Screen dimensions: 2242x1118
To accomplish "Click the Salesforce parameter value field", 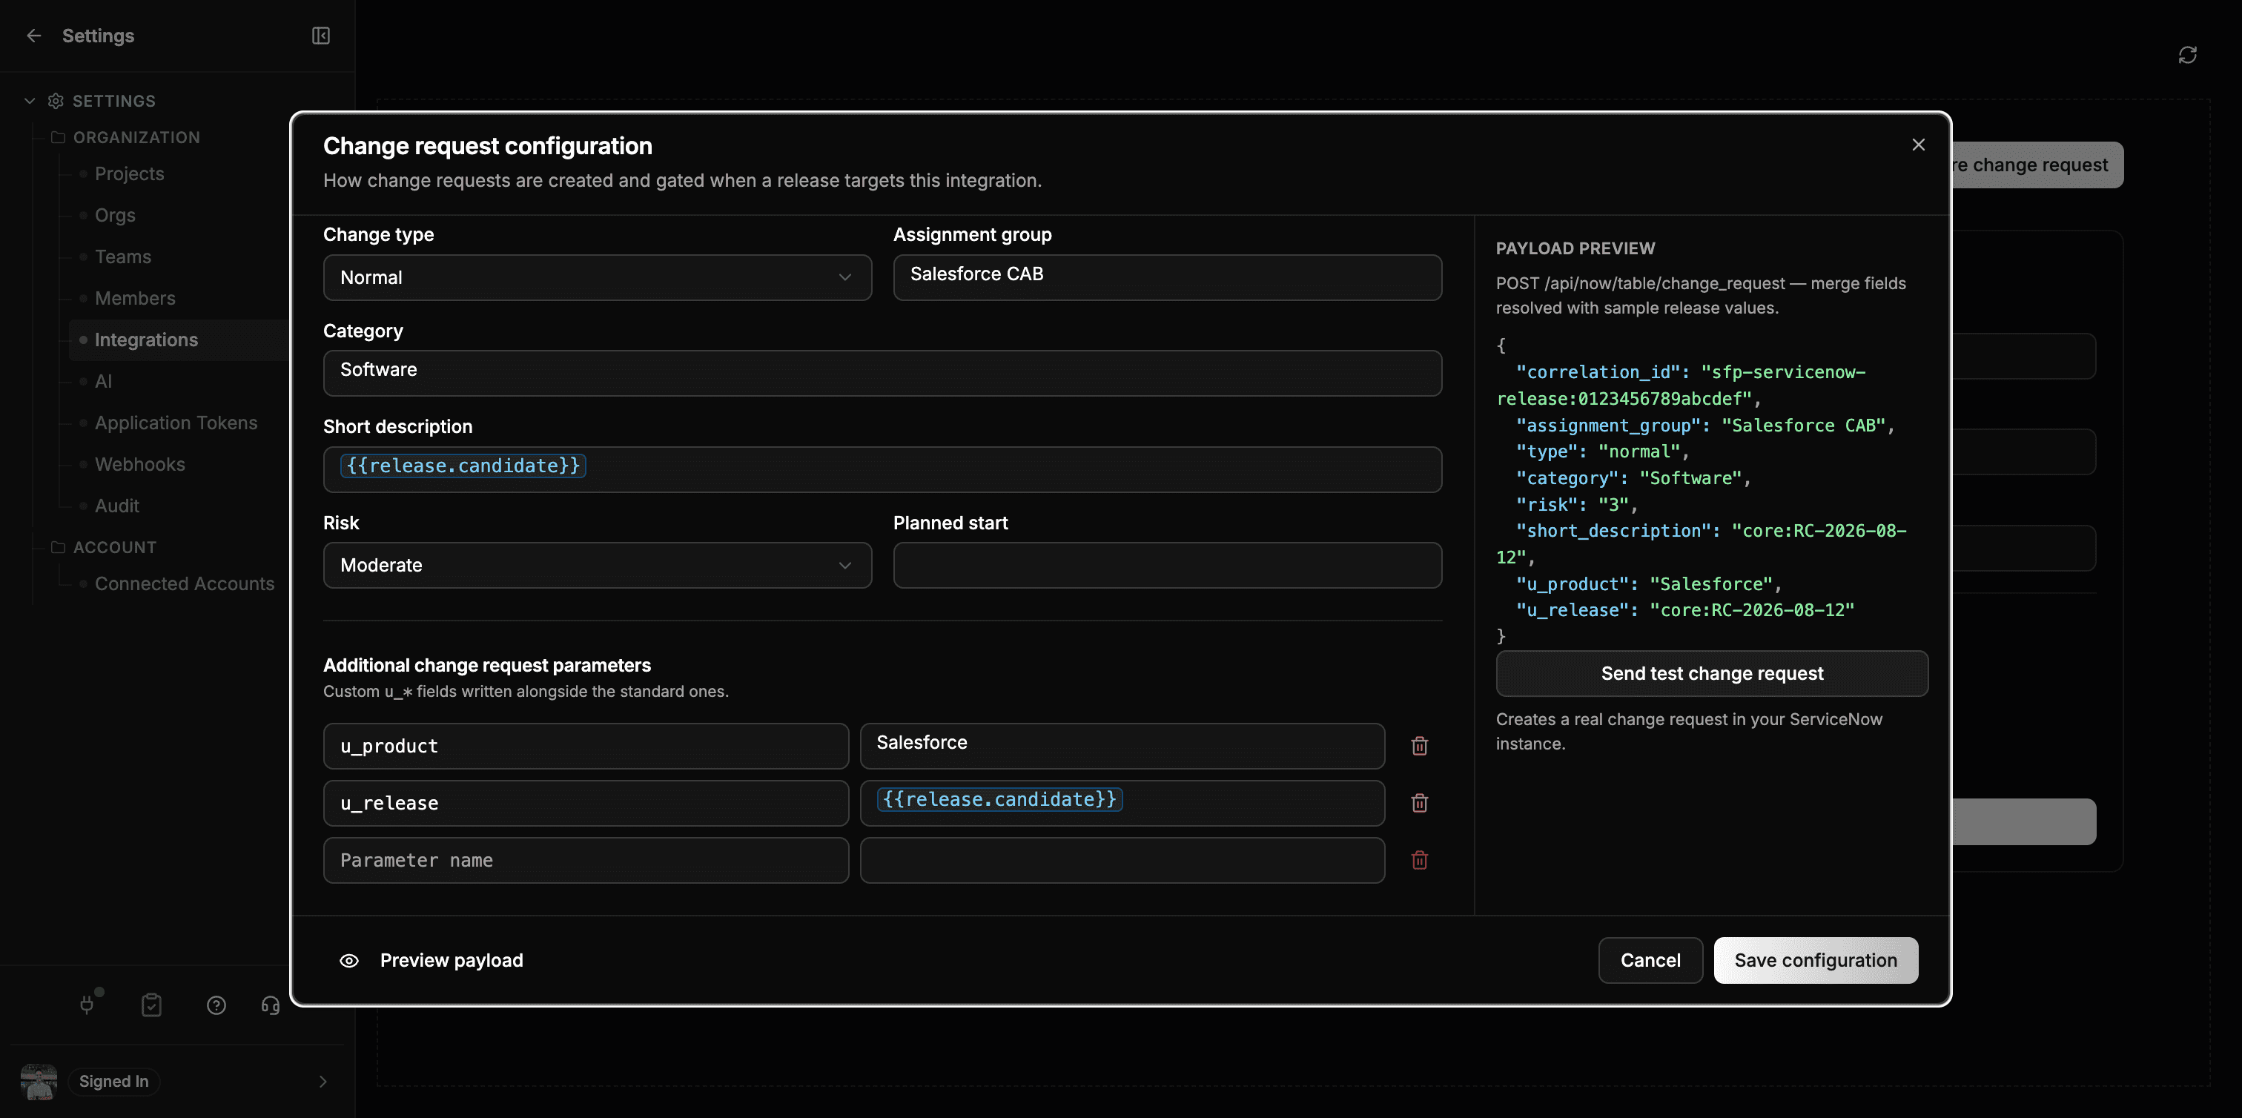I will pyautogui.click(x=1122, y=747).
